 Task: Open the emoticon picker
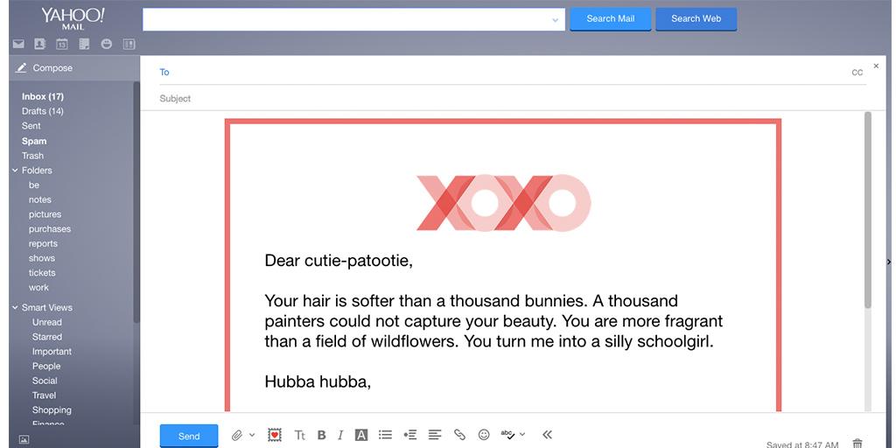(484, 435)
